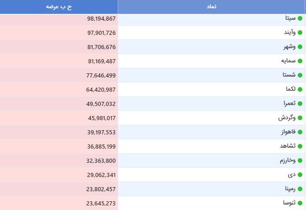Select the value 49,507,032

pyautogui.click(x=101, y=104)
